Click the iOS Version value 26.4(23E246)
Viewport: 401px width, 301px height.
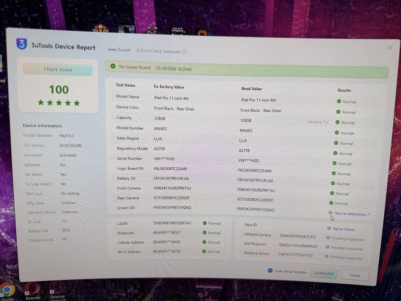point(70,145)
